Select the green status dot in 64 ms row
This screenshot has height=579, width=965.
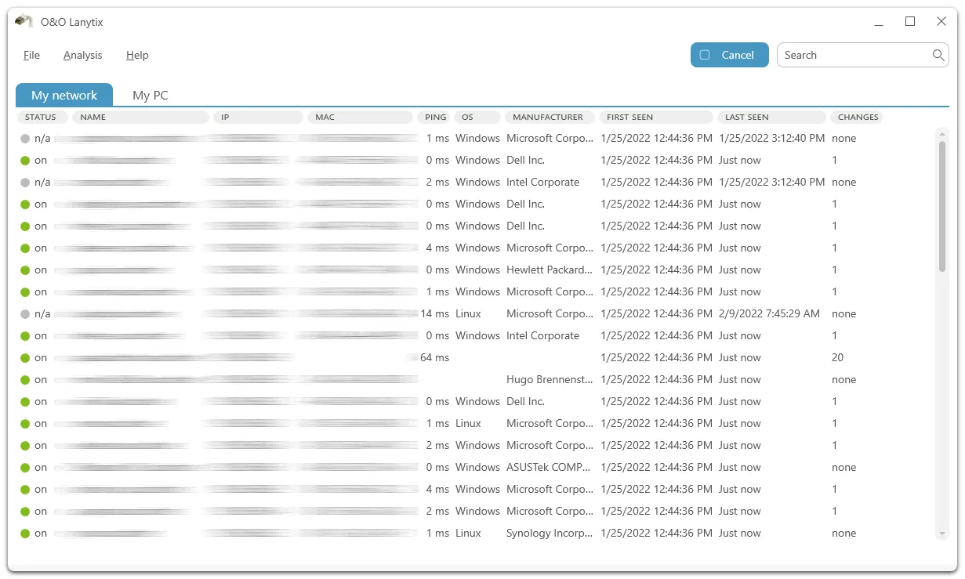click(x=25, y=358)
